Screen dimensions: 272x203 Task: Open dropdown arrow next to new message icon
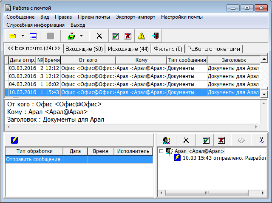23,36
